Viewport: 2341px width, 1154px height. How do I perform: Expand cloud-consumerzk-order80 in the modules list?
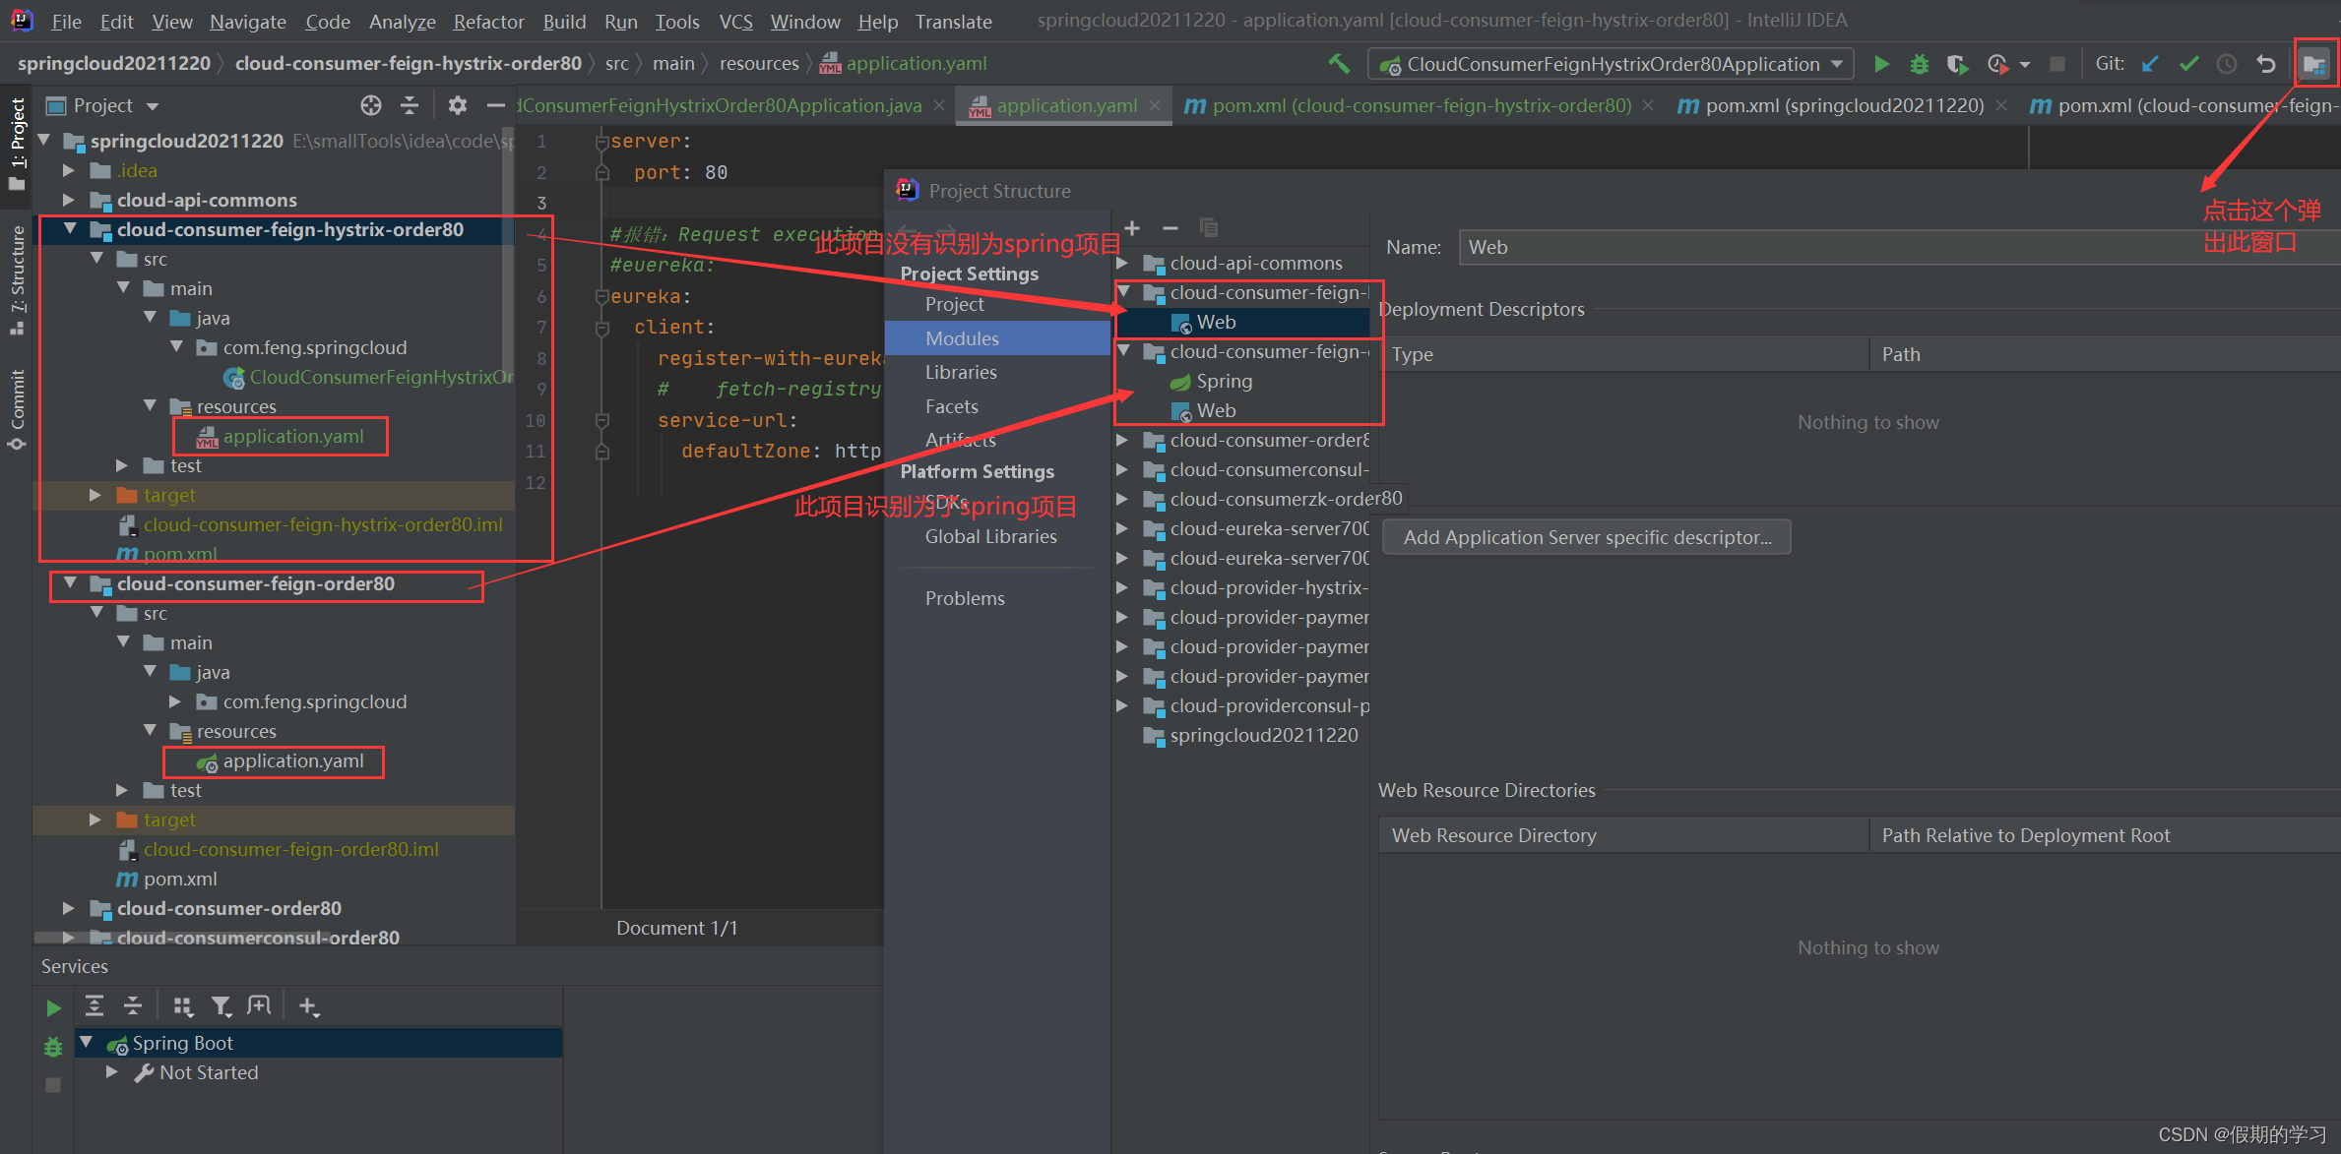pyautogui.click(x=1122, y=499)
